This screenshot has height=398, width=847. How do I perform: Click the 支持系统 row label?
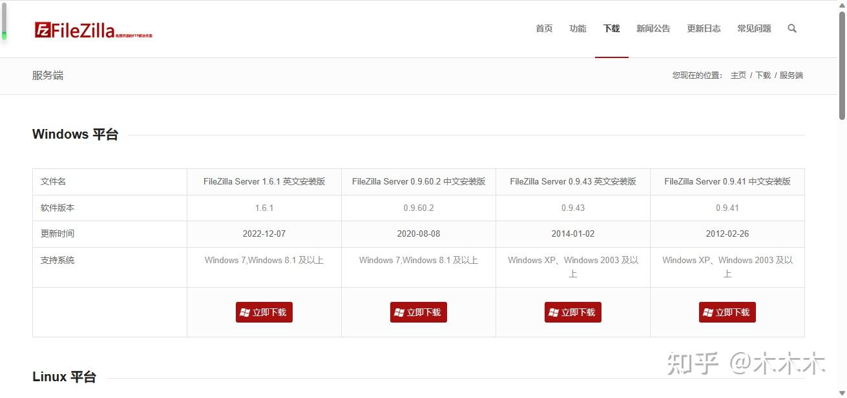point(58,260)
